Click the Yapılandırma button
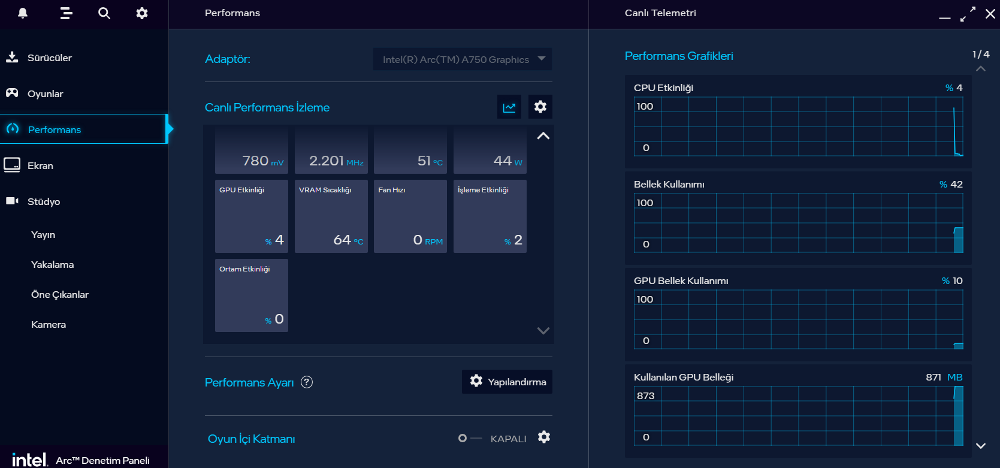The width and height of the screenshot is (1000, 468). point(507,382)
